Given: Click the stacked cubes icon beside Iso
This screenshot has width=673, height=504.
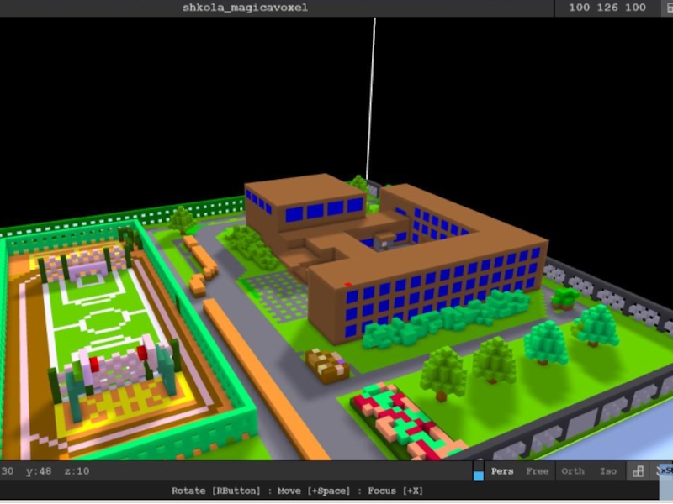Looking at the screenshot, I should coord(639,471).
